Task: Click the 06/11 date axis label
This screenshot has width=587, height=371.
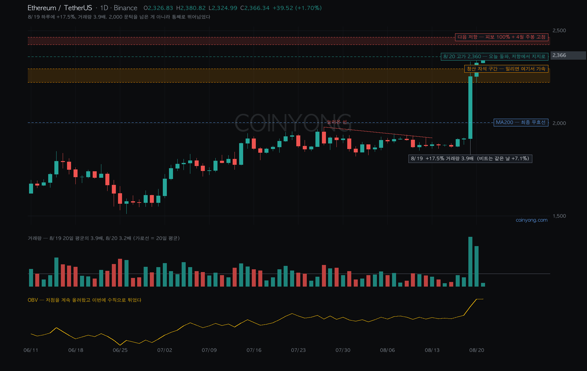Action: 31,350
